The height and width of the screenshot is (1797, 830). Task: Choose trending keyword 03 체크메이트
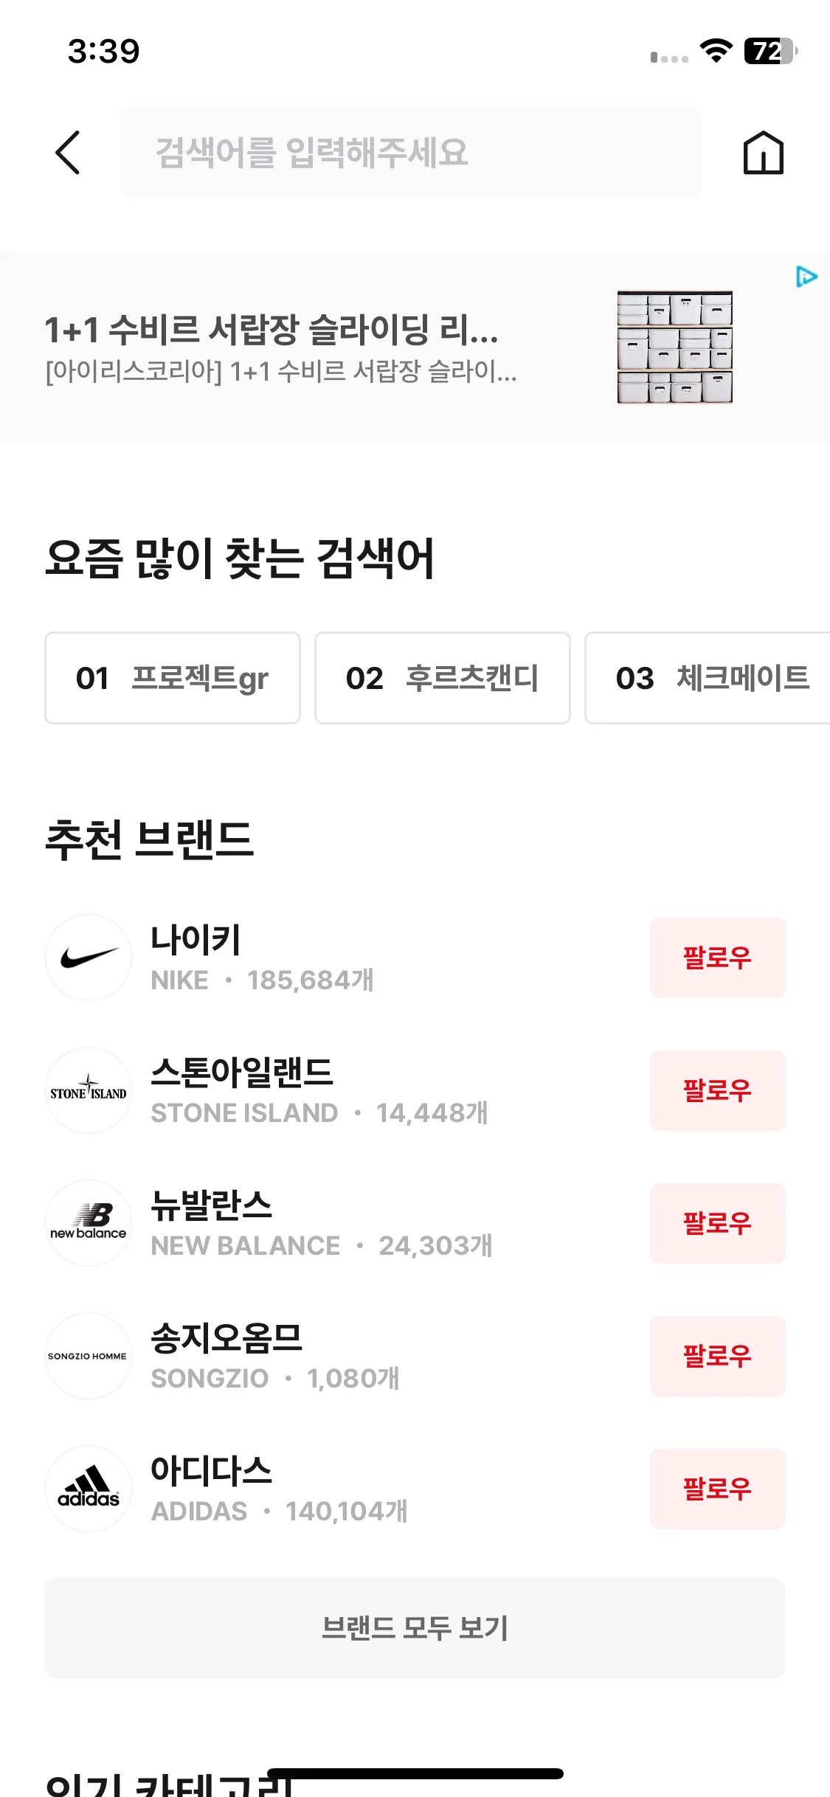coord(708,678)
